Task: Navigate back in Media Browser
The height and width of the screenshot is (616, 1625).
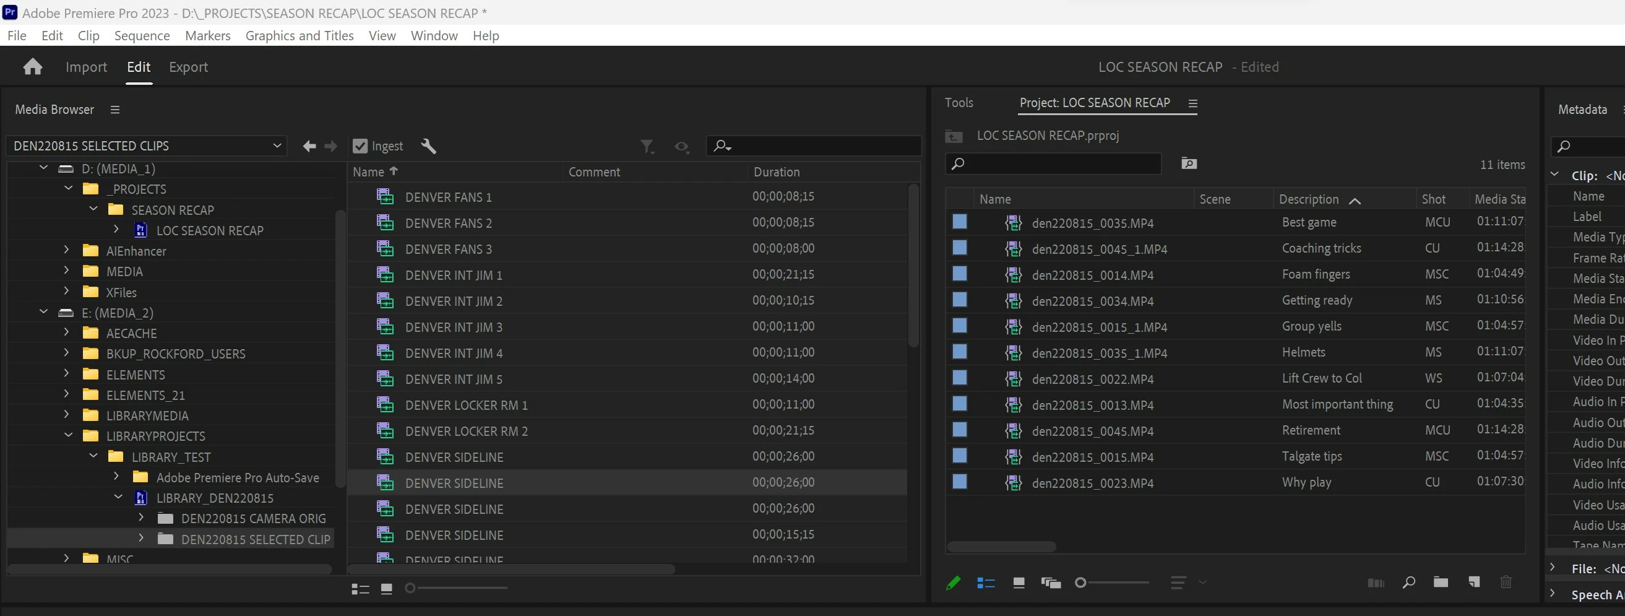Action: click(309, 147)
